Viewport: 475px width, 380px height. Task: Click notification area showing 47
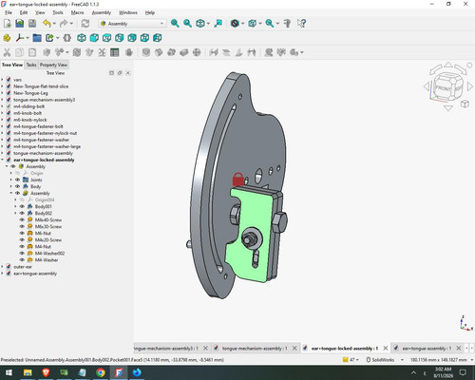pos(351,360)
